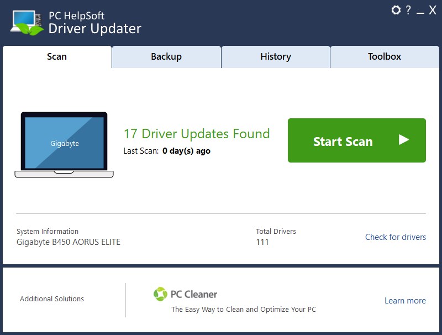
Task: Open the History tab
Action: [x=276, y=57]
